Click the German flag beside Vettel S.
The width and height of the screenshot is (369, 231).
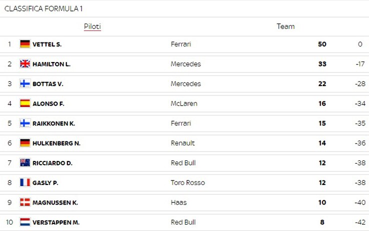coord(25,44)
